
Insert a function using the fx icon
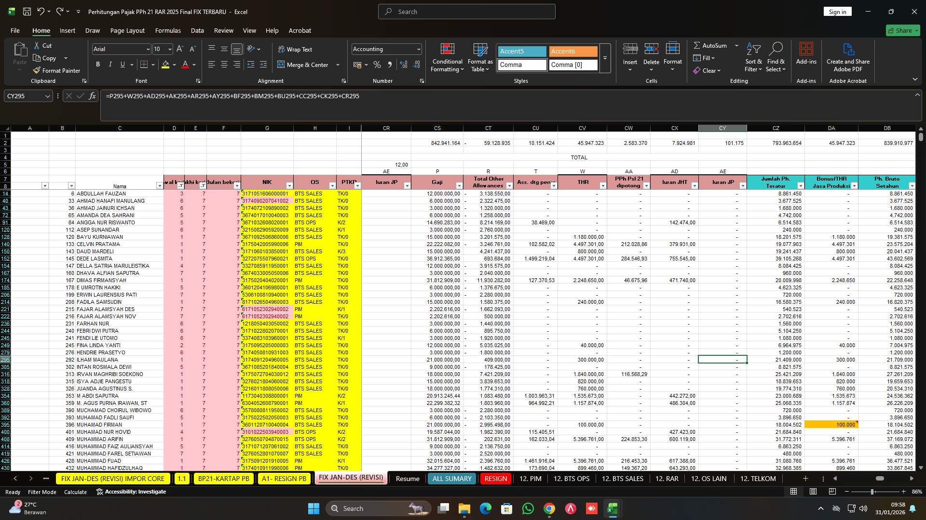click(x=92, y=96)
